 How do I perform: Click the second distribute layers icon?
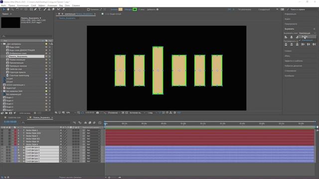(x=292, y=44)
